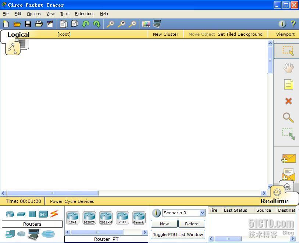Choose the Add Simple PDU envelope
This screenshot has width=299, height=243.
288,158
